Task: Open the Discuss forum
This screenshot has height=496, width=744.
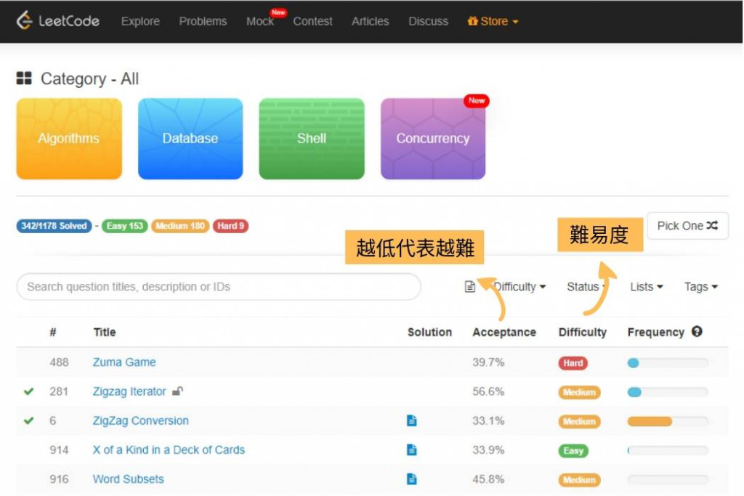Action: click(429, 21)
